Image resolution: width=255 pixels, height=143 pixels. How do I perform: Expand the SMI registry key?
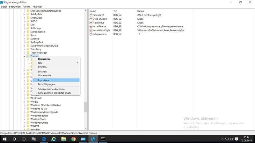tap(25, 25)
